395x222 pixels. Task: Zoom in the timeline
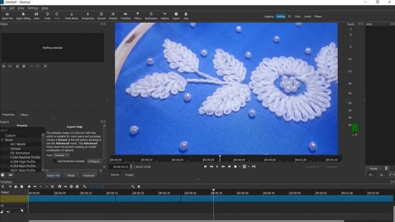[133, 186]
